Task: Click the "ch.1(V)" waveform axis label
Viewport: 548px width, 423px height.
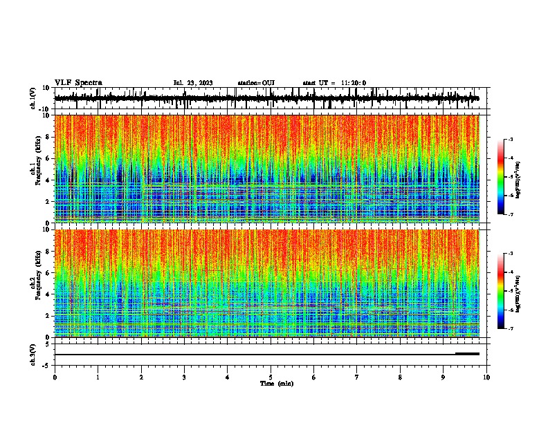Action: coord(33,98)
